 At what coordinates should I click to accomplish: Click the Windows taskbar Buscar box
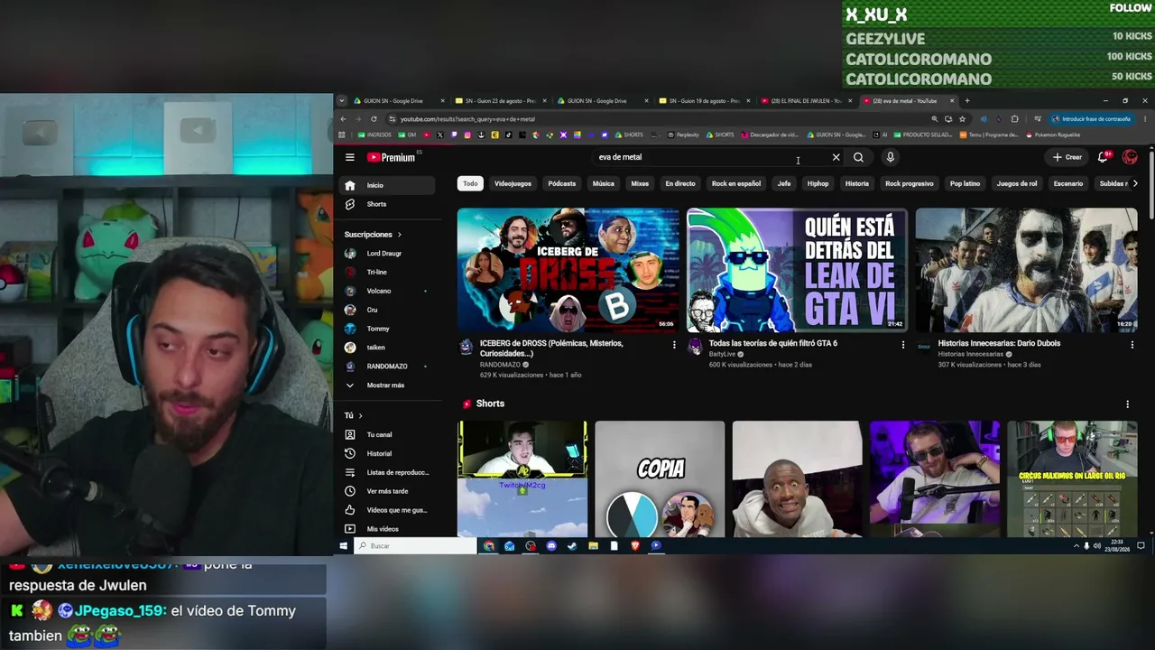[x=416, y=546]
